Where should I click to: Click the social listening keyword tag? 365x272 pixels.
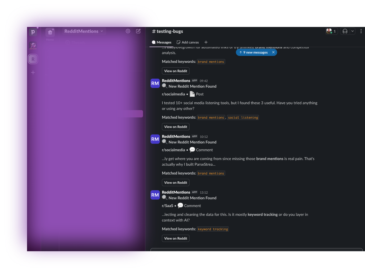pyautogui.click(x=243, y=118)
